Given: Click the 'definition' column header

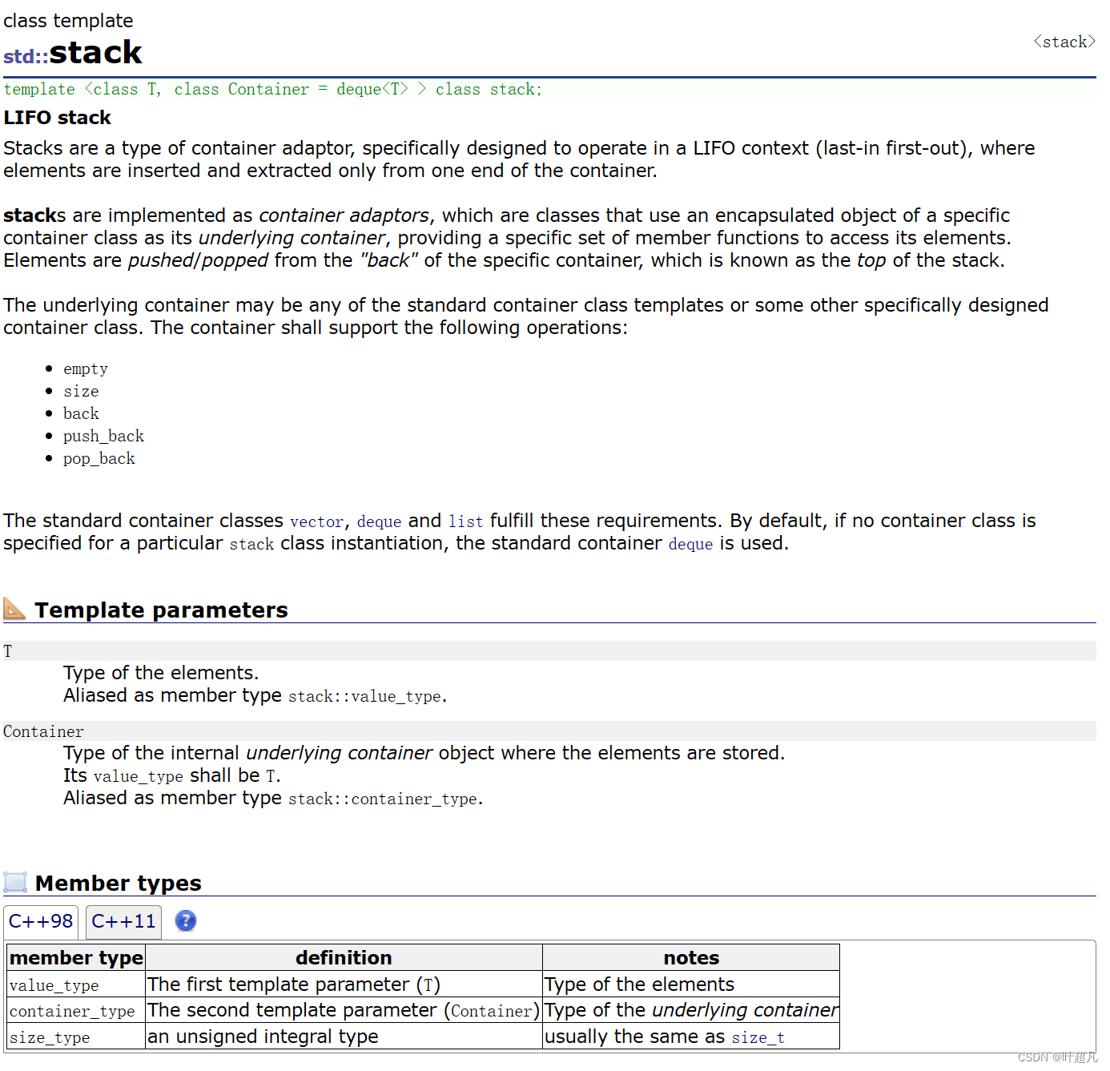Looking at the screenshot, I should click(344, 957).
